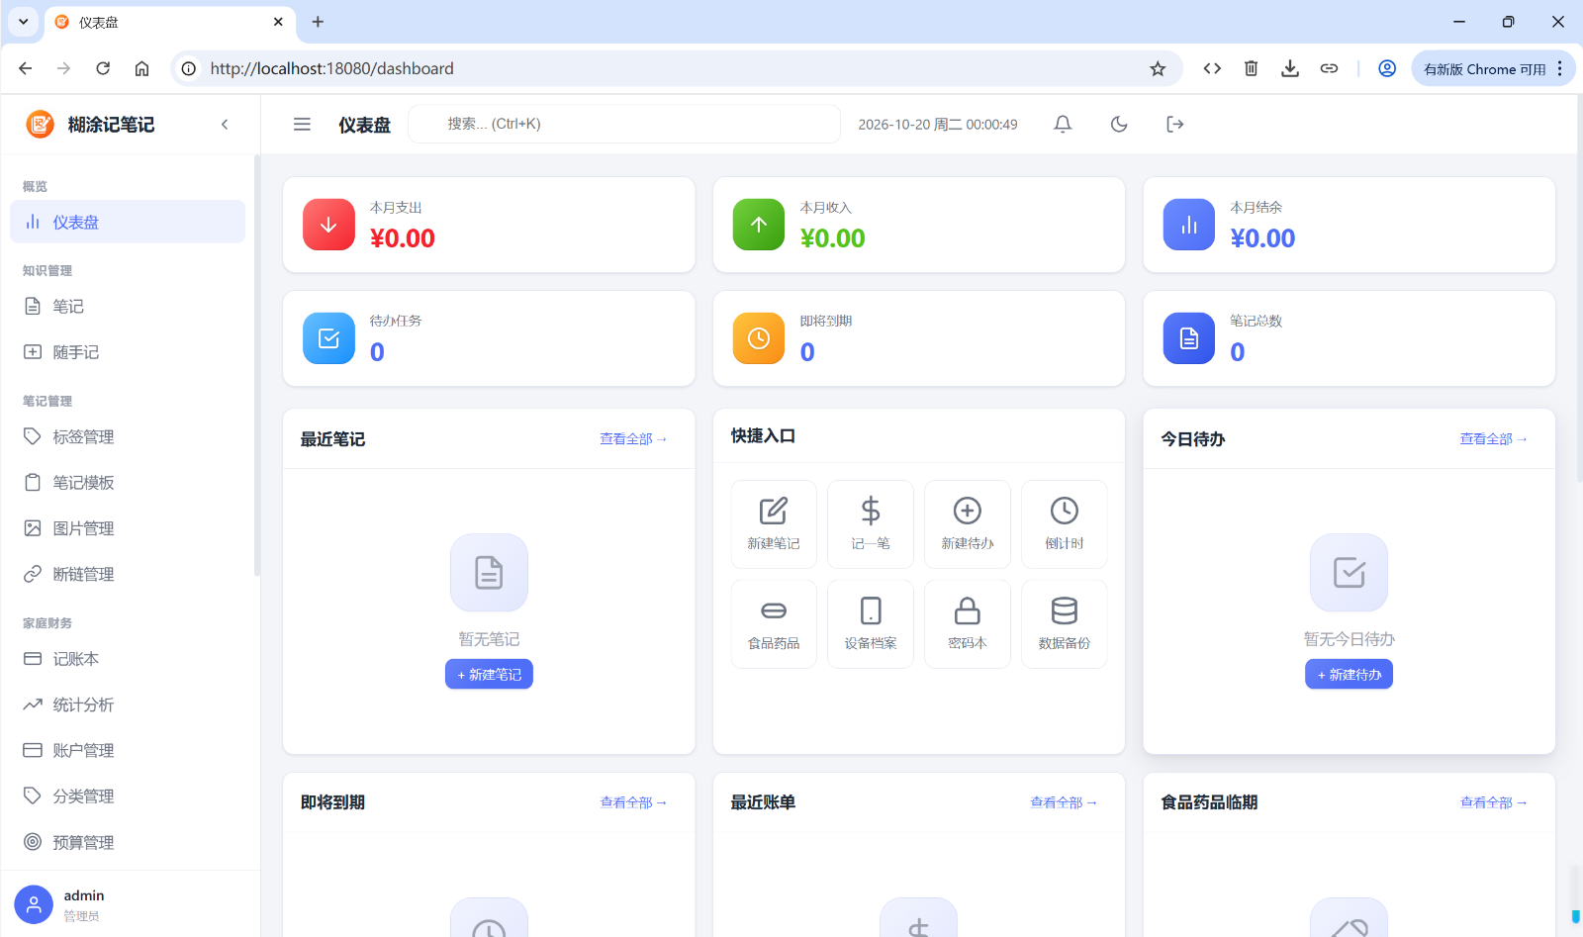Open 密码本 quick entry tile
1583x937 pixels.
click(x=968, y=624)
